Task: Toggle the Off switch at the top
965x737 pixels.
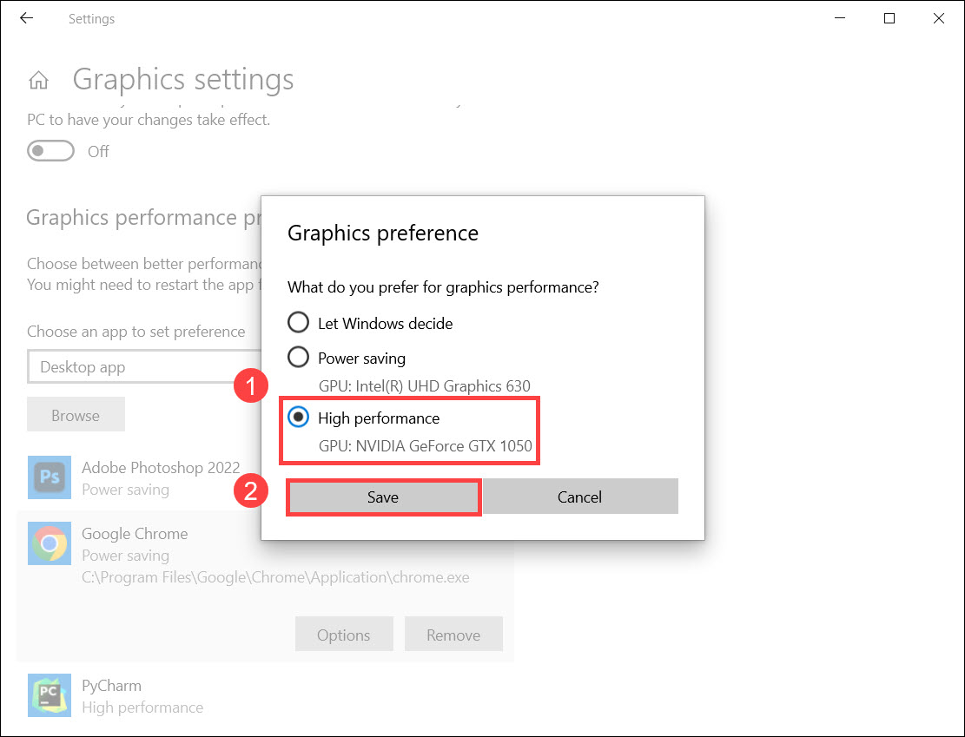Action: click(x=50, y=151)
